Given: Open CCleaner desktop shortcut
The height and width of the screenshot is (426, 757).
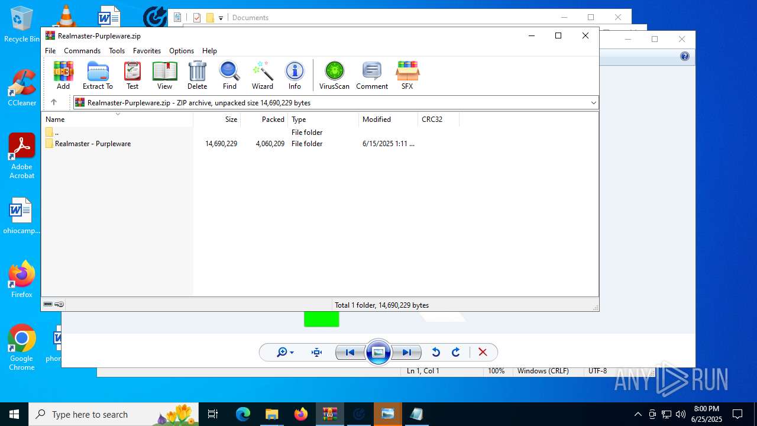Looking at the screenshot, I should (22, 88).
